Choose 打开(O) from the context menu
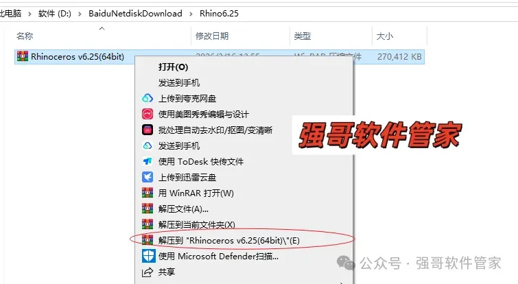 click(x=173, y=67)
